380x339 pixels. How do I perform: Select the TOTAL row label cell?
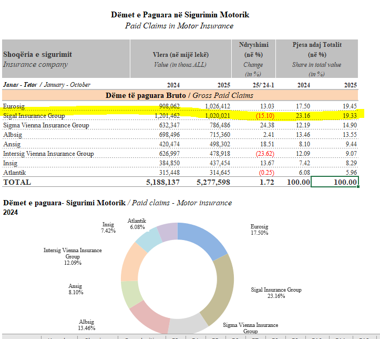point(17,182)
